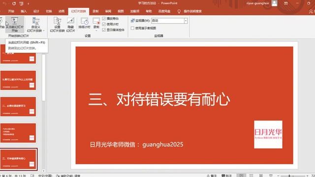
Task: Click the riyue guanghua account name
Action: pos(258,3)
